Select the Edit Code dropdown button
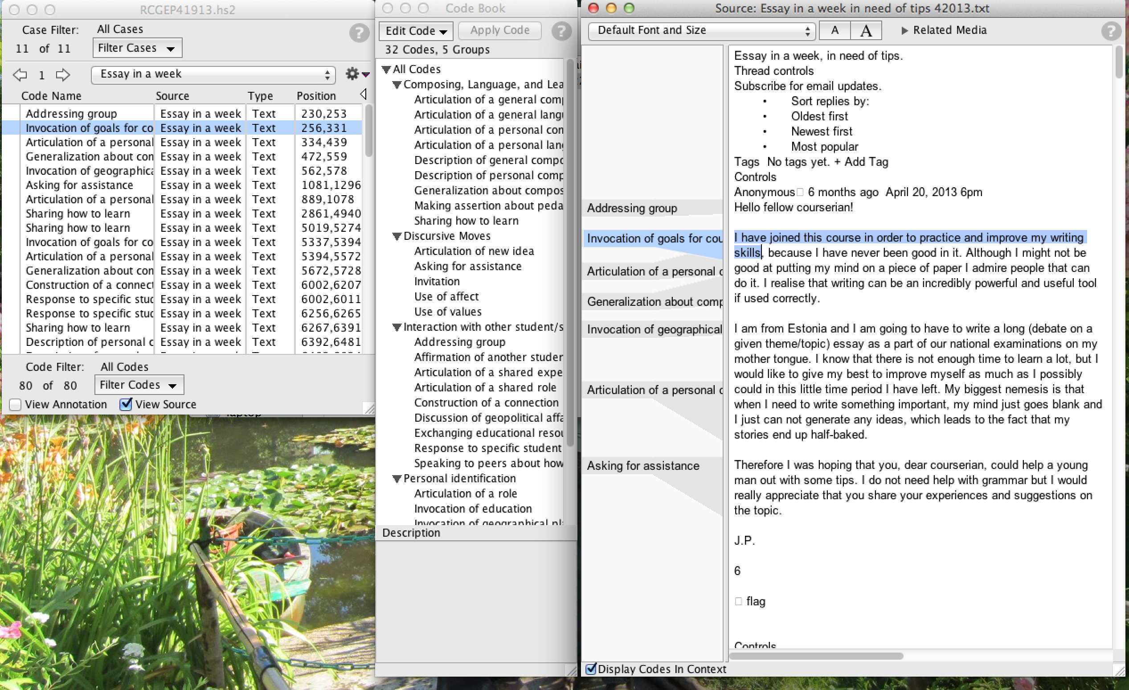The height and width of the screenshot is (690, 1129). (415, 29)
